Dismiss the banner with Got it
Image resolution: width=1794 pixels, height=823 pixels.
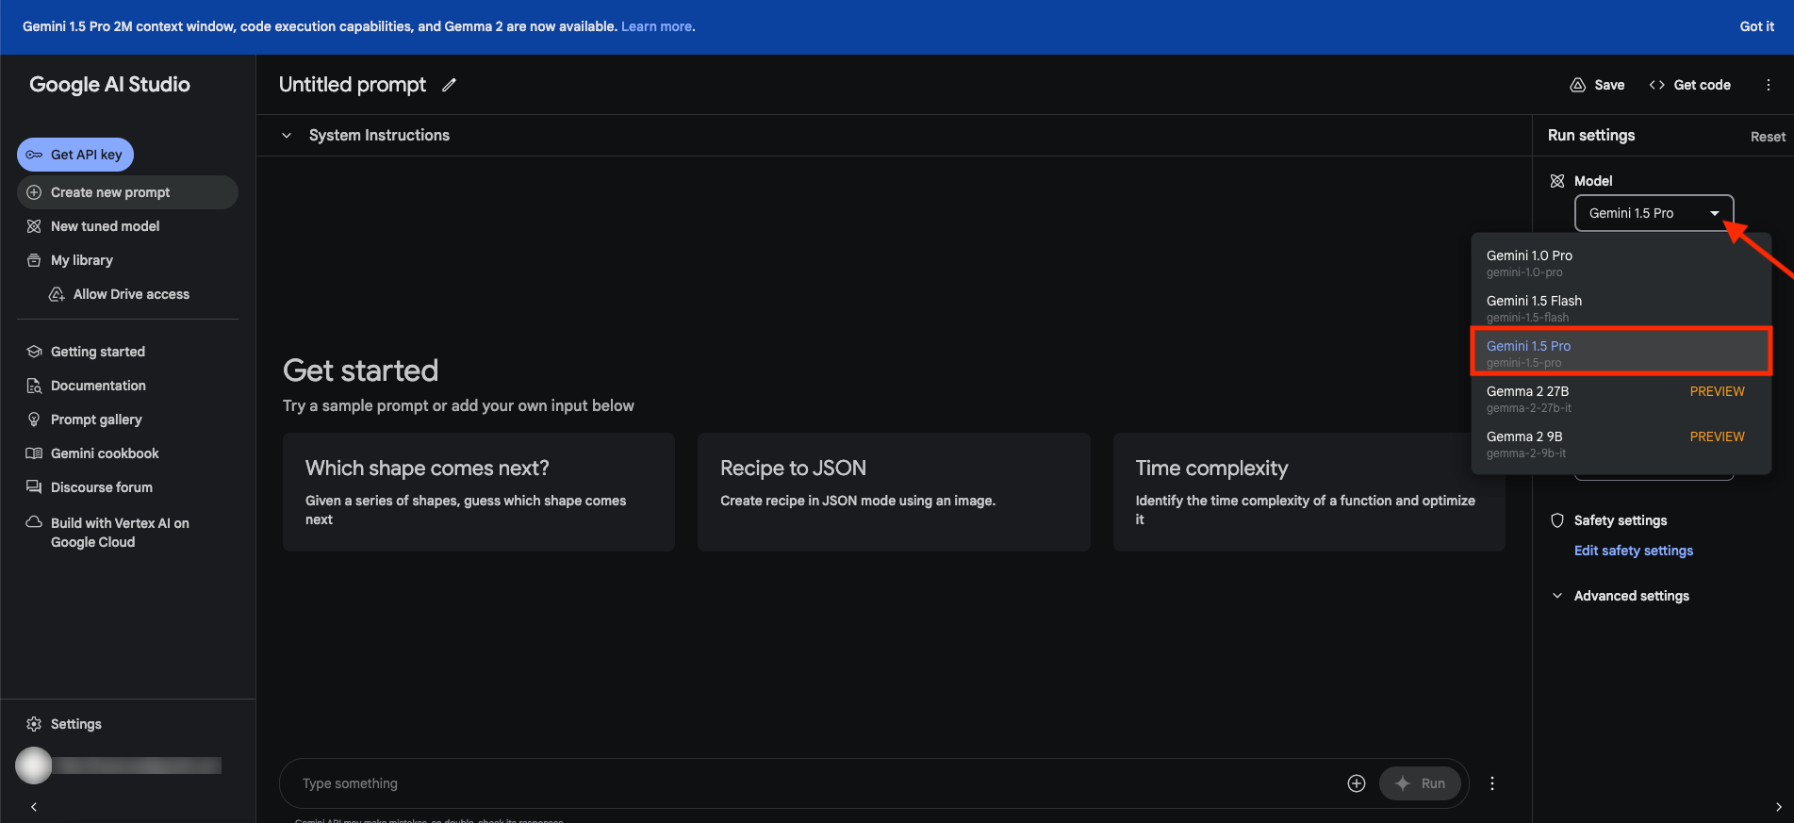coord(1756,26)
